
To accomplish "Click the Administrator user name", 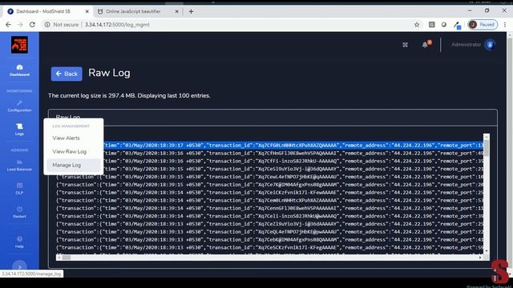I will pos(466,45).
